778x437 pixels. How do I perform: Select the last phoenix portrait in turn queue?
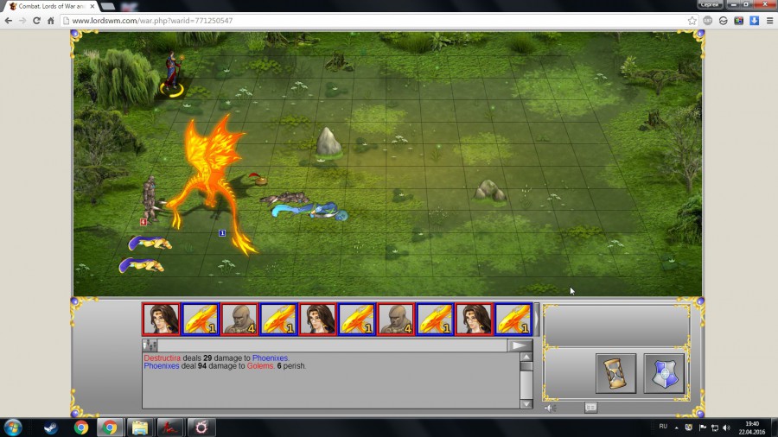(x=513, y=319)
